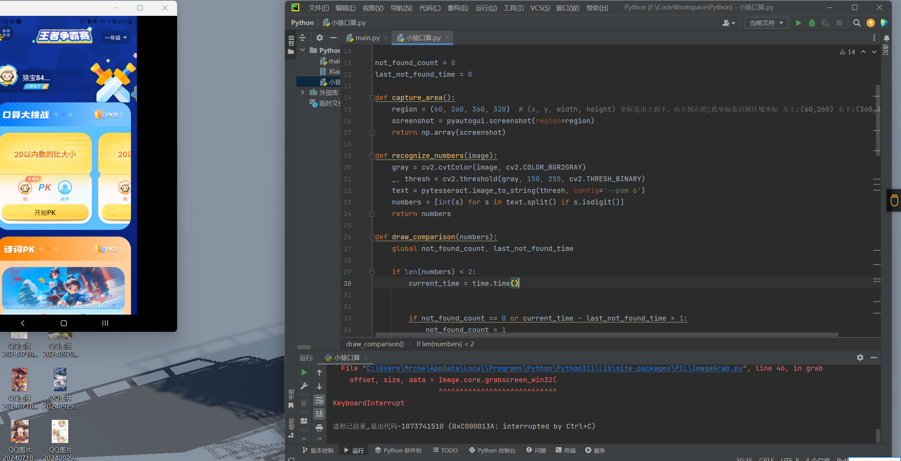Click the Debug bug icon
The width and height of the screenshot is (901, 461).
tap(812, 23)
